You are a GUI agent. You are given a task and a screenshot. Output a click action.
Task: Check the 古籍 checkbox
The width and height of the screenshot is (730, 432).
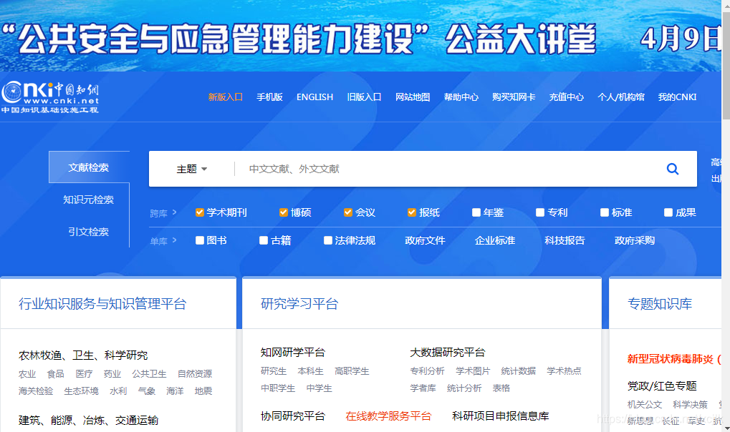(x=264, y=240)
